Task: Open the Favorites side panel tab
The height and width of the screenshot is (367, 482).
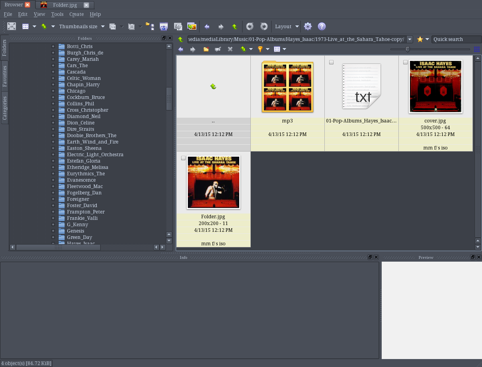Action: 5,76
